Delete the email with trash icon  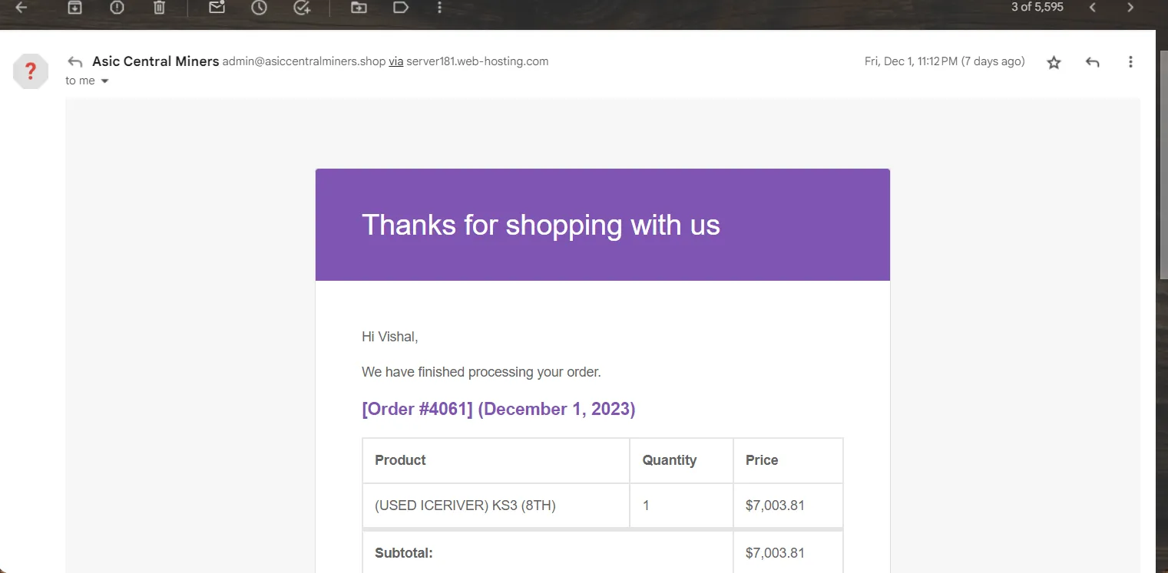click(159, 8)
